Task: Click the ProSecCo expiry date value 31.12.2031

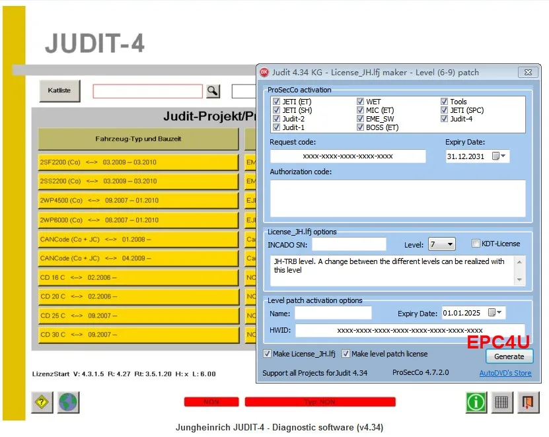Action: [466, 156]
